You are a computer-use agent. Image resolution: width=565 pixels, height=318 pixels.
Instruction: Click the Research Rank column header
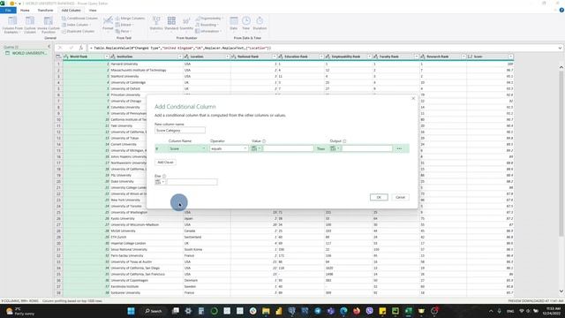point(442,57)
